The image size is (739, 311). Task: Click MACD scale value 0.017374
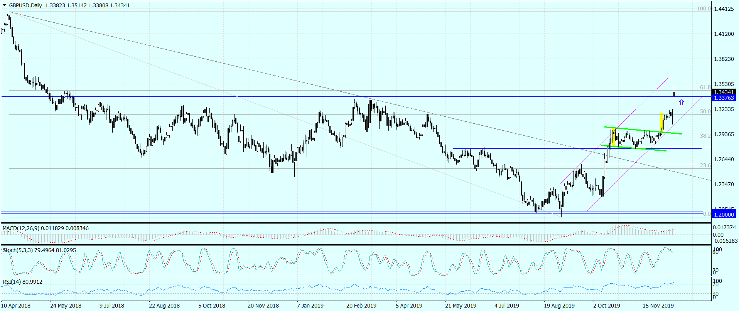[725, 228]
